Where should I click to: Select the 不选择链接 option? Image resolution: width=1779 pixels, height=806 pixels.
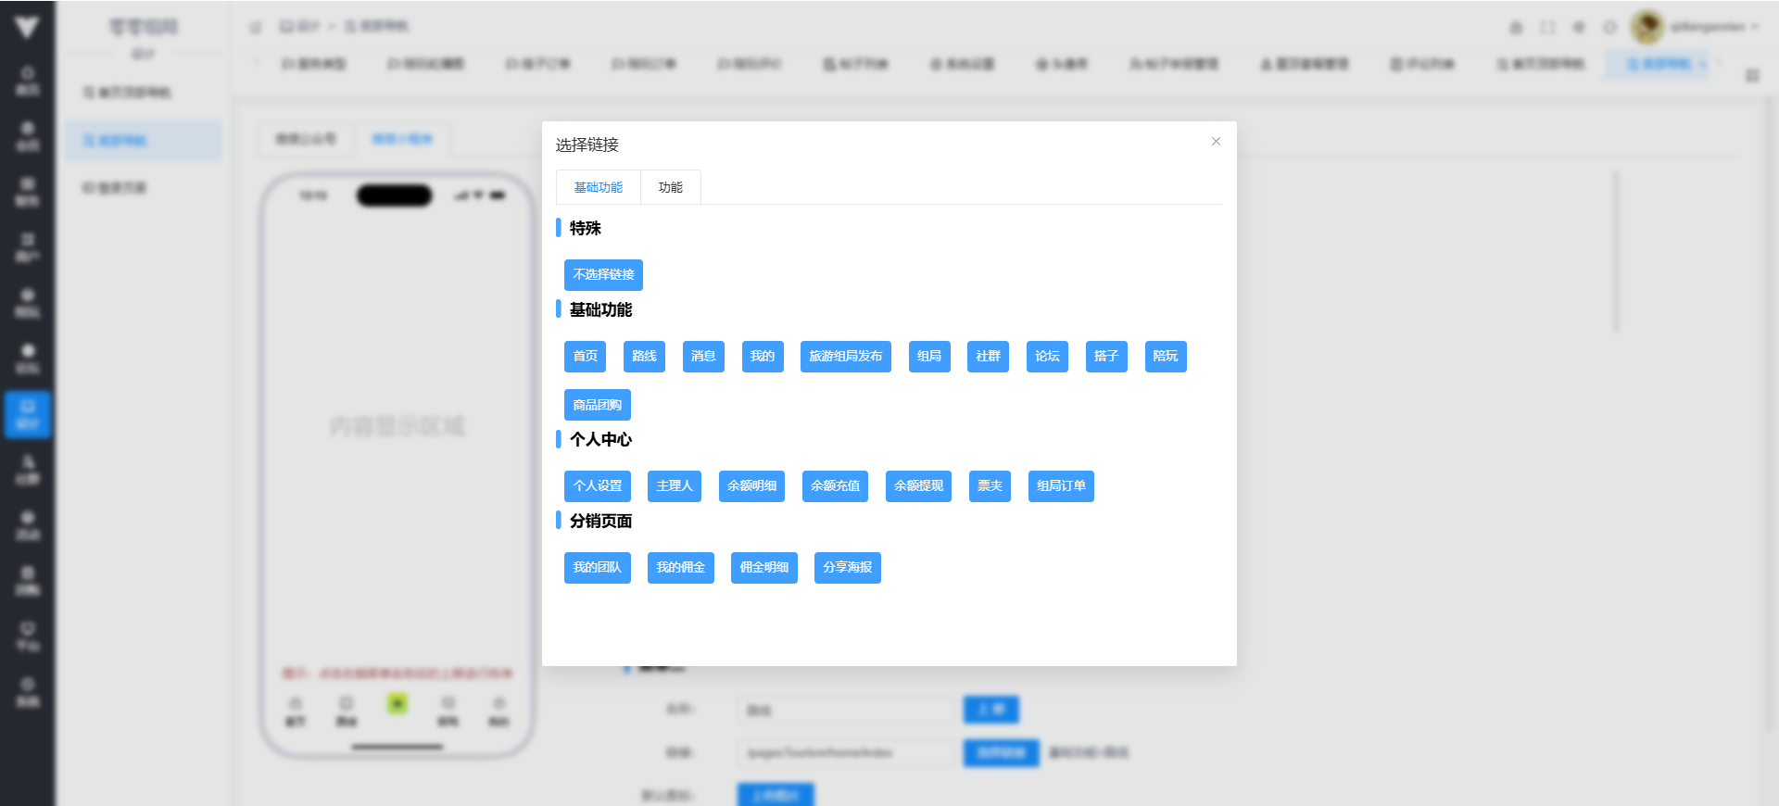click(603, 275)
